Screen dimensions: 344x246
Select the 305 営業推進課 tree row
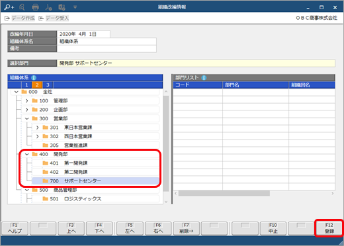pos(96,145)
